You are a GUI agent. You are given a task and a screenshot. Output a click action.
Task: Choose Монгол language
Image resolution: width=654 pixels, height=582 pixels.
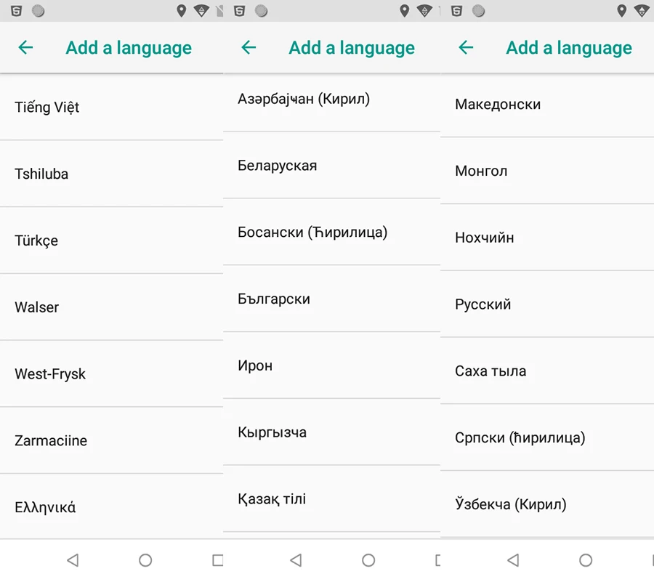click(547, 171)
